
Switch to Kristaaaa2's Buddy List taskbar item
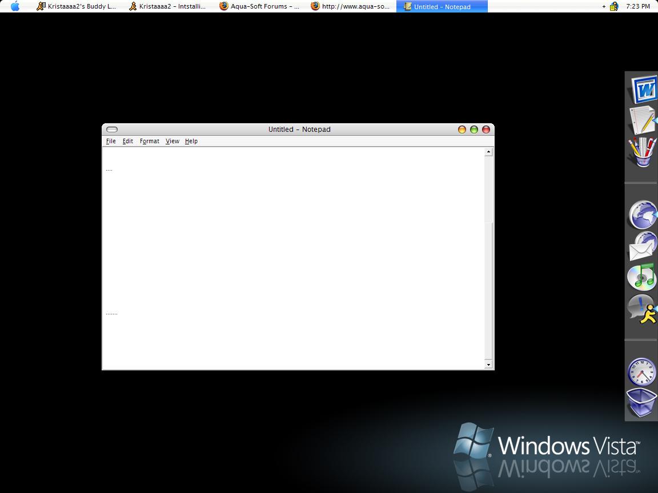77,6
